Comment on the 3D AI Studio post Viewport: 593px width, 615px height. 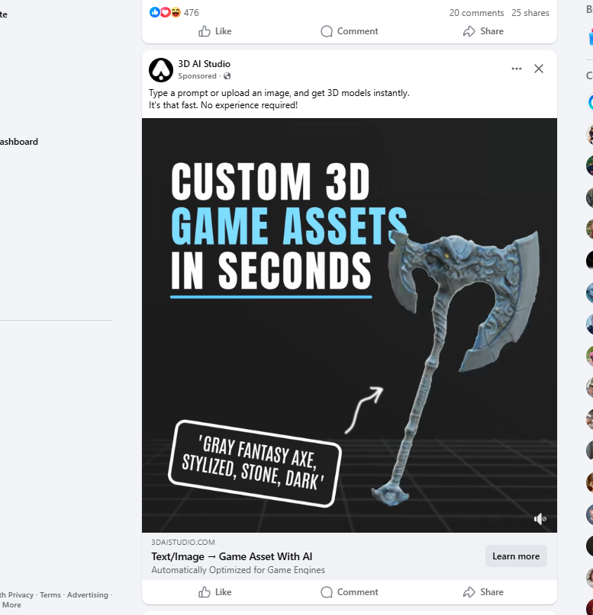click(x=349, y=592)
